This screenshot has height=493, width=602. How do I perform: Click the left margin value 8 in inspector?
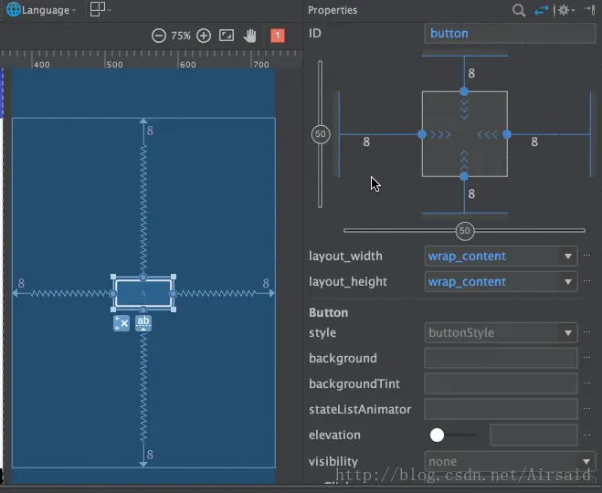click(x=366, y=142)
